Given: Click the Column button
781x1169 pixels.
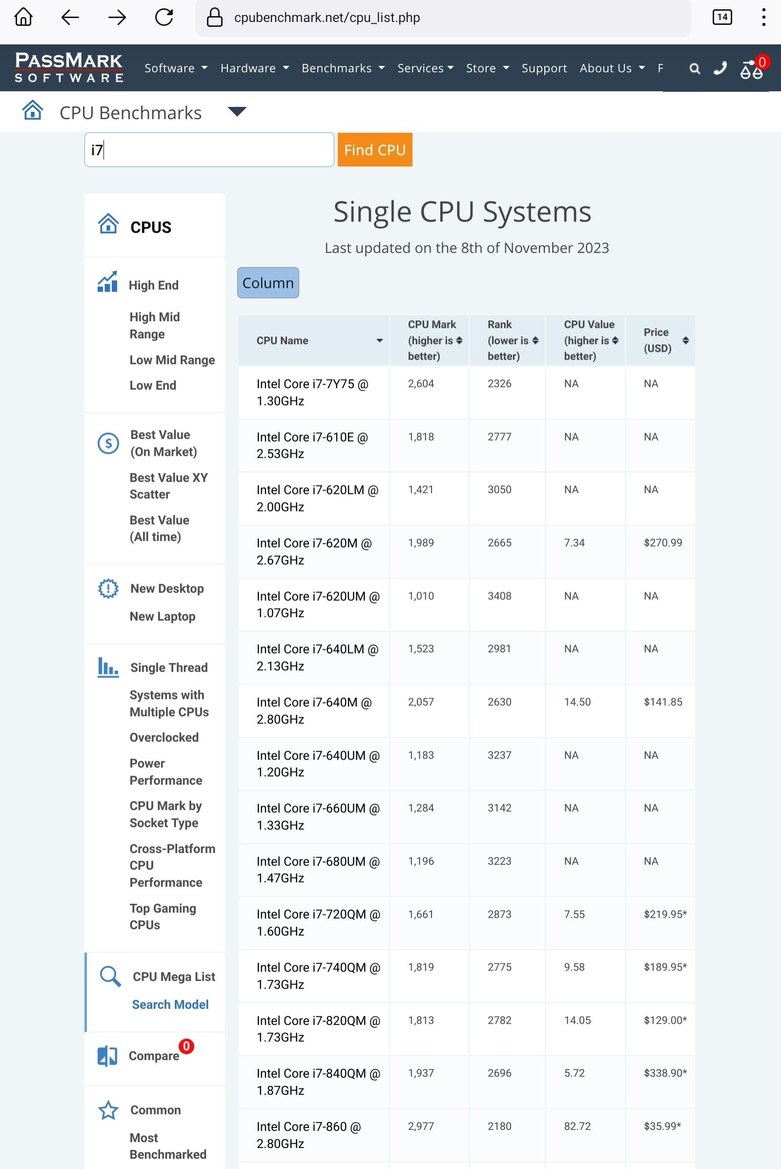Looking at the screenshot, I should (x=268, y=283).
